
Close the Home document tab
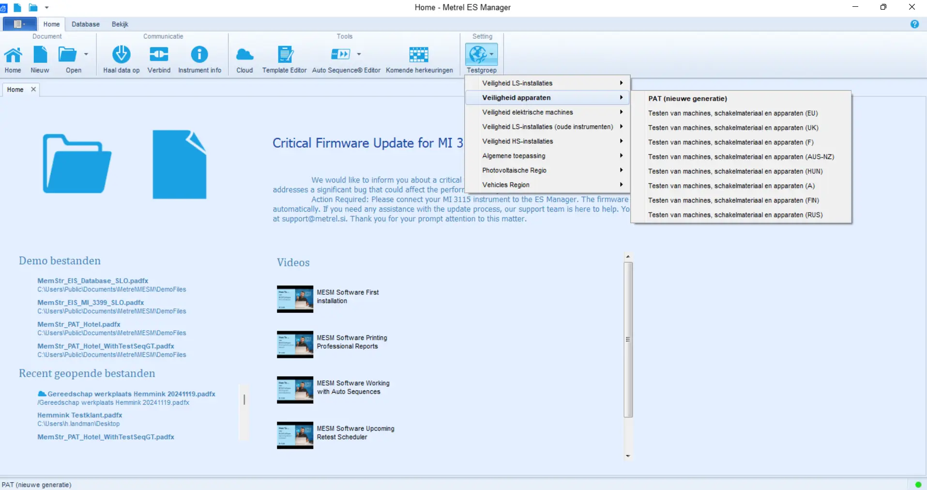[x=33, y=90]
